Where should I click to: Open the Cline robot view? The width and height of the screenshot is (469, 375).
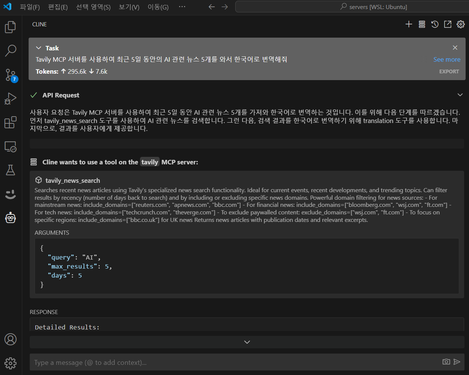point(11,218)
